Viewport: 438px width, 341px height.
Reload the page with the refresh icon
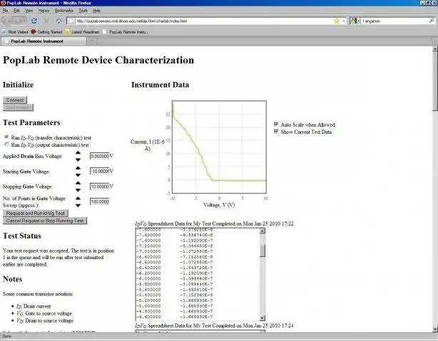(x=34, y=21)
